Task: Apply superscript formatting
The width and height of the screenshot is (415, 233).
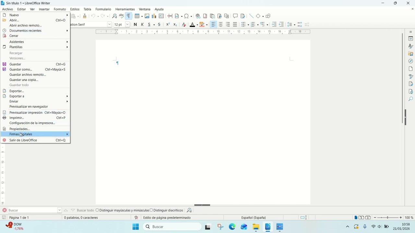Action: tap(168, 25)
